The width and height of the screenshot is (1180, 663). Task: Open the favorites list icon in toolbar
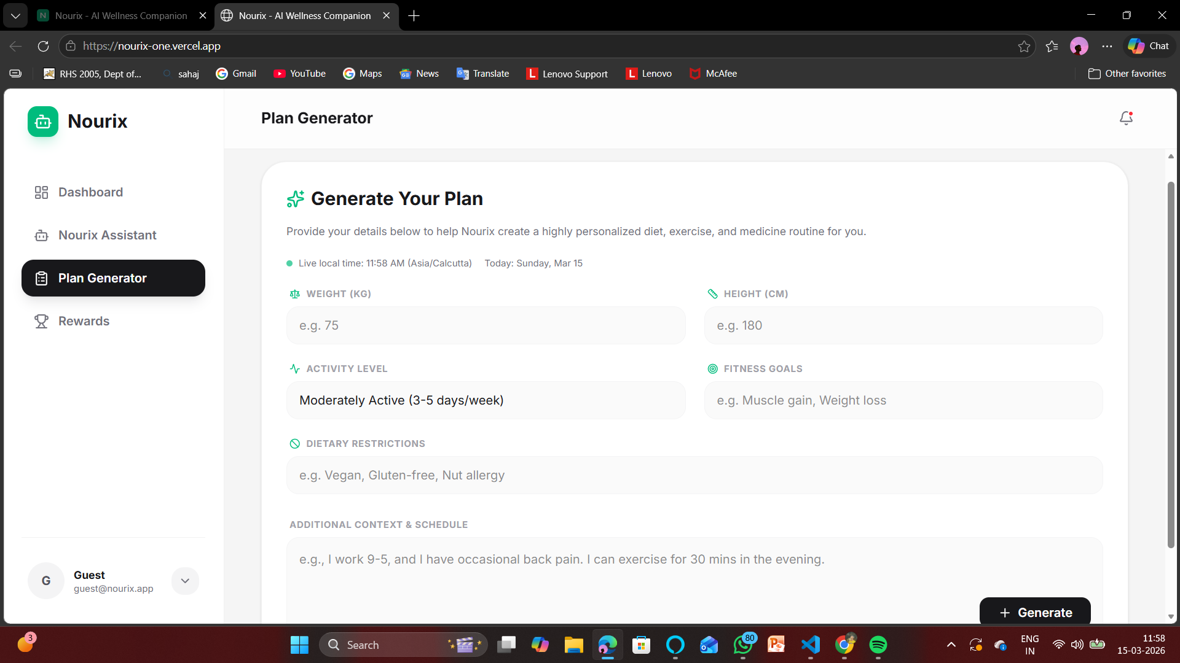[1052, 46]
